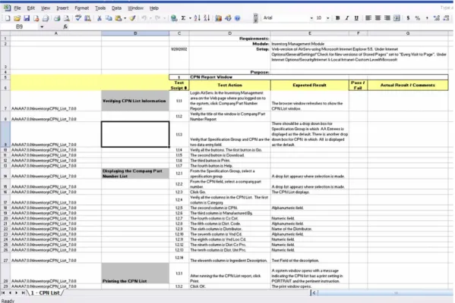Select the 'Printing the CPN List' cell

pyautogui.click(x=135, y=273)
